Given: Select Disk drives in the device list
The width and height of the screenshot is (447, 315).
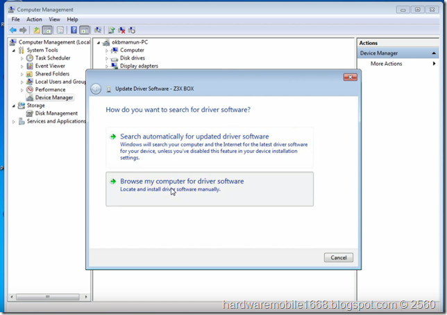Looking at the screenshot, I should click(x=133, y=58).
